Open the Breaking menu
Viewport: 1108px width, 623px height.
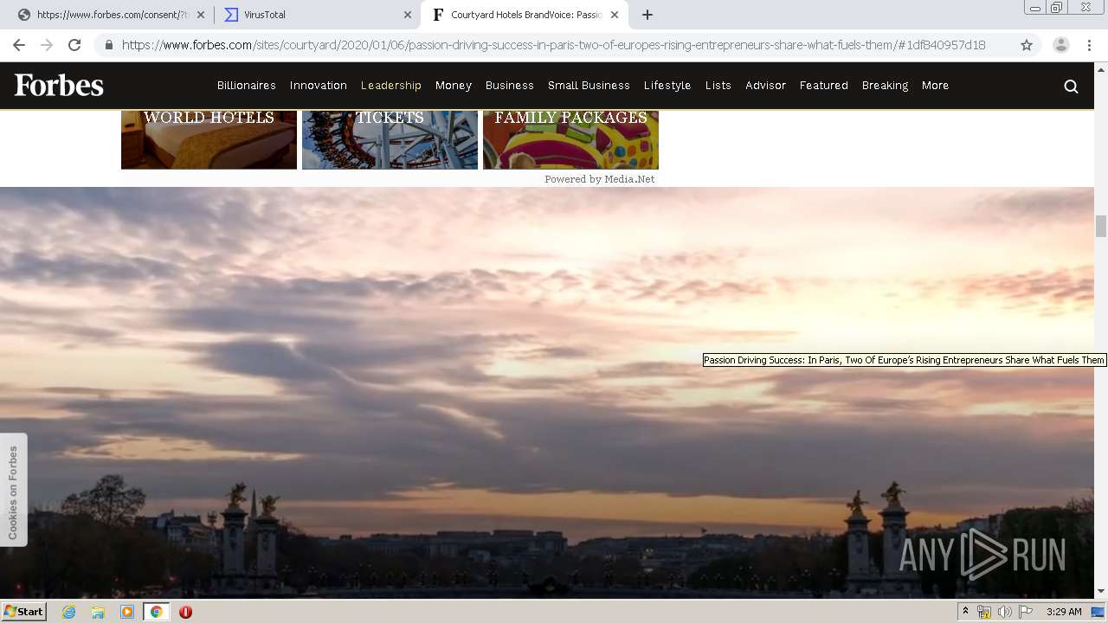pos(885,86)
